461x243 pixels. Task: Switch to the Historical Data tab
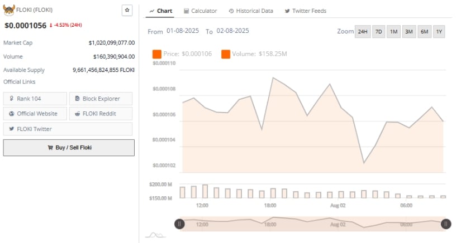pyautogui.click(x=251, y=11)
